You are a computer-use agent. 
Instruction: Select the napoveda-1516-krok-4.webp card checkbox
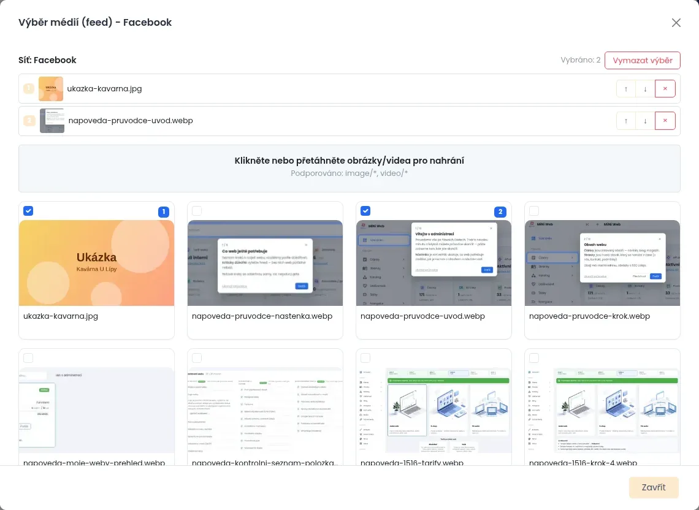533,358
